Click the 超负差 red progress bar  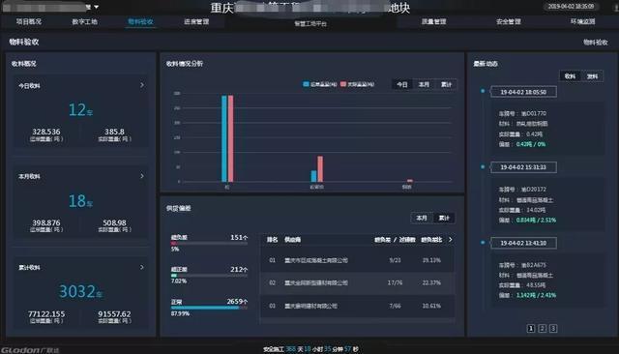point(209,244)
